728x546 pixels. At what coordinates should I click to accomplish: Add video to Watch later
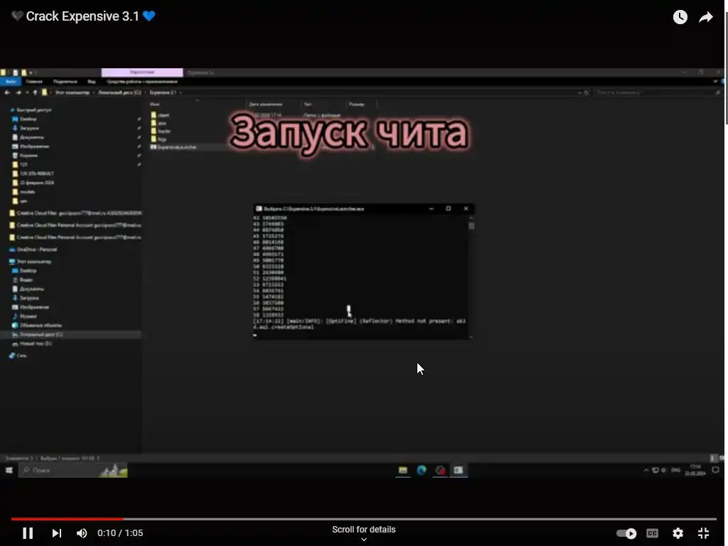pos(680,17)
